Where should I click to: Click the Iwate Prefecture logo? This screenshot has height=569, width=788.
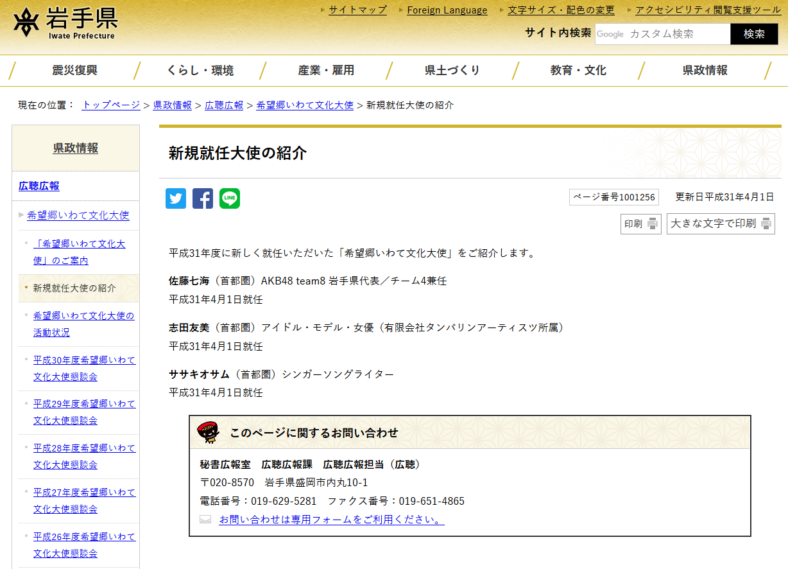click(64, 24)
